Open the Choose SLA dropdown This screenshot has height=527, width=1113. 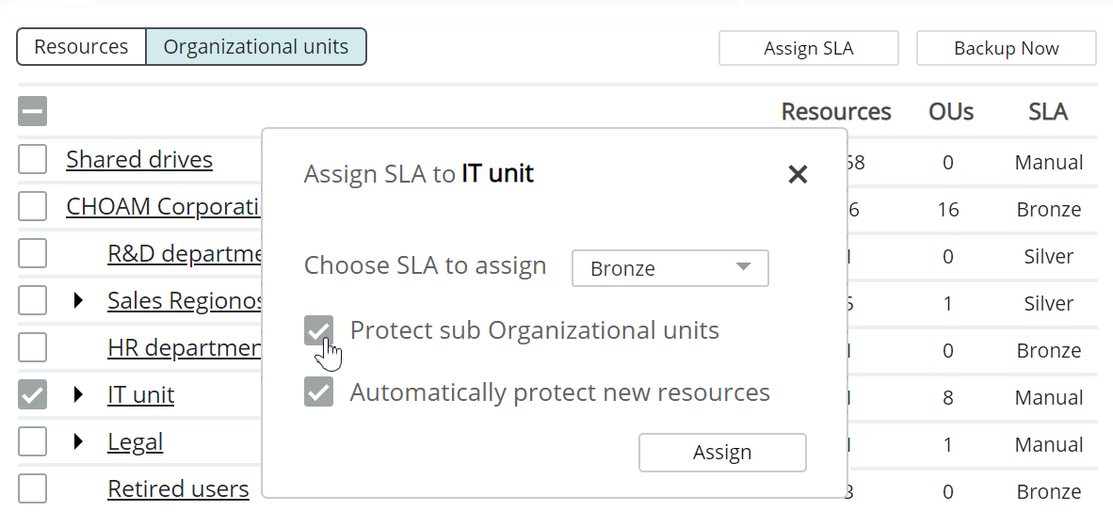[669, 268]
